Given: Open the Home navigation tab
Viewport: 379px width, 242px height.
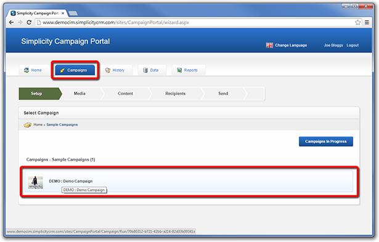Looking at the screenshot, I should (33, 70).
